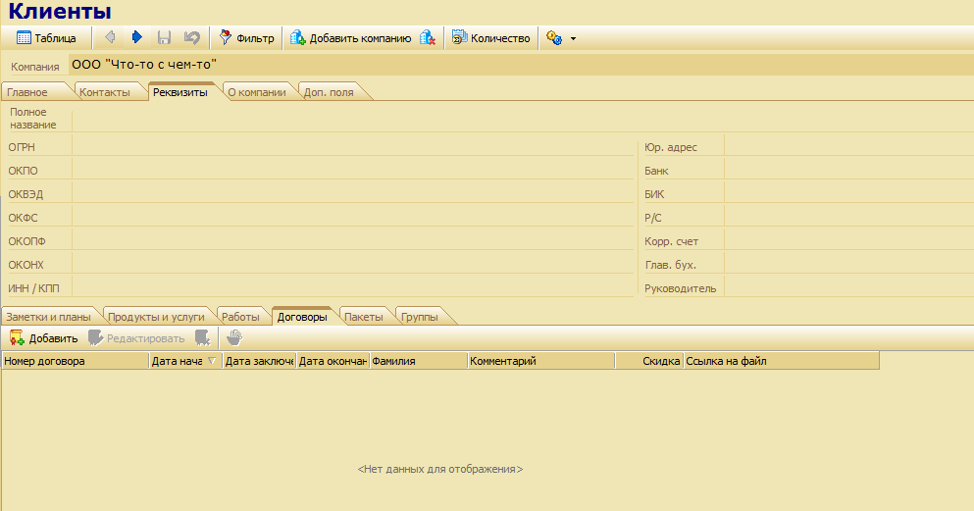This screenshot has width=974, height=511.
Task: Click the hand icon in contracts toolbar
Action: tap(234, 337)
